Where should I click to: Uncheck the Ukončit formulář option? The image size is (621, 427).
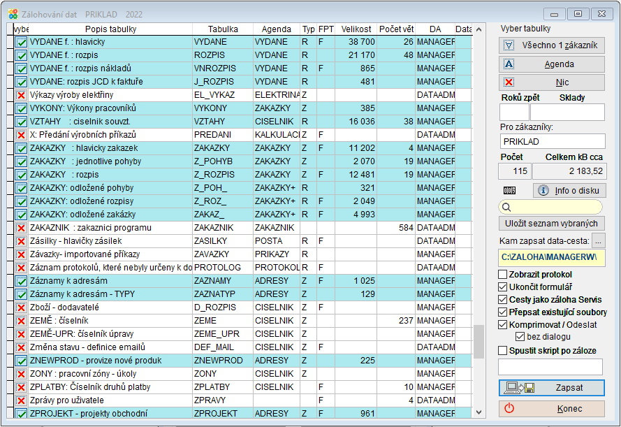(502, 287)
